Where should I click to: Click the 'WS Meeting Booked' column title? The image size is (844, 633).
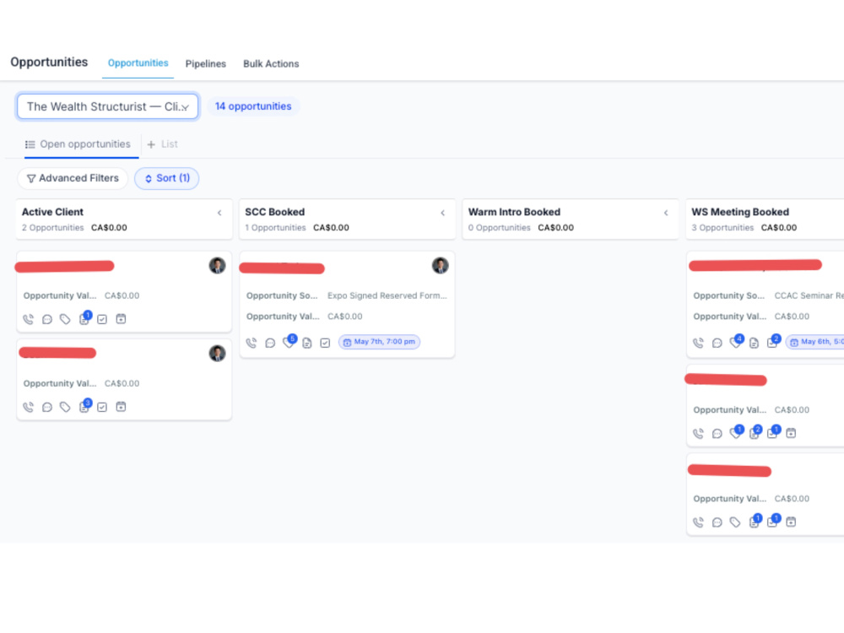tap(740, 212)
